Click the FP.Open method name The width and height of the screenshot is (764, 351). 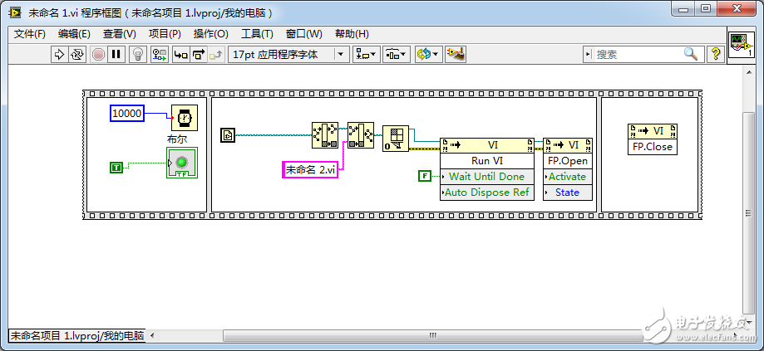click(568, 160)
